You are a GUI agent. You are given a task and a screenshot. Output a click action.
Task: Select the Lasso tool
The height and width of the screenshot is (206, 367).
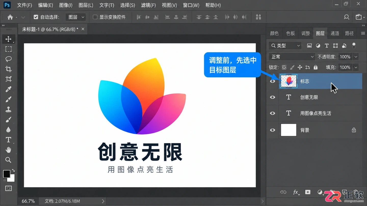(x=8, y=59)
